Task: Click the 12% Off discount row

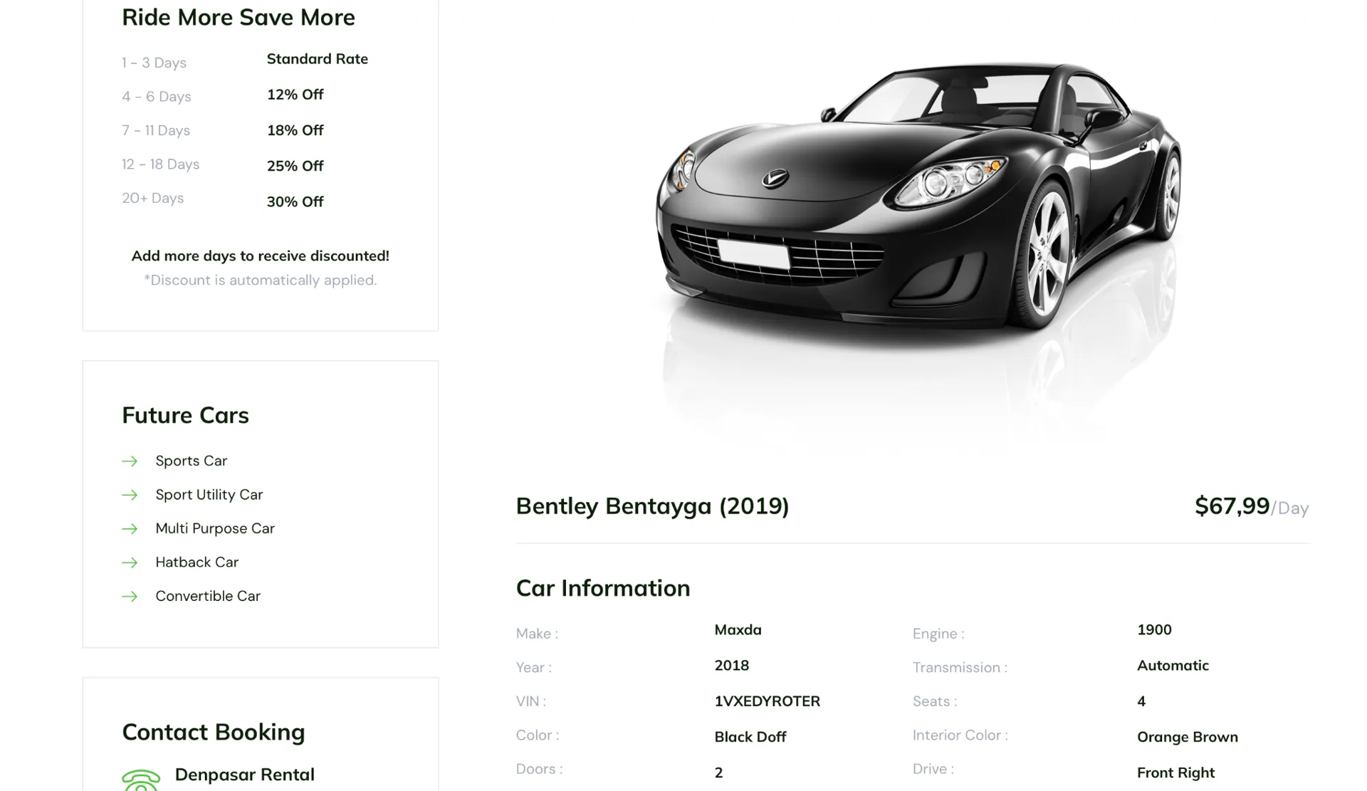Action: point(295,95)
